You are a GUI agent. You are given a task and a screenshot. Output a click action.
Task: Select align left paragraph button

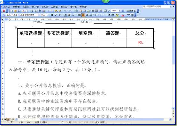[80, 15]
